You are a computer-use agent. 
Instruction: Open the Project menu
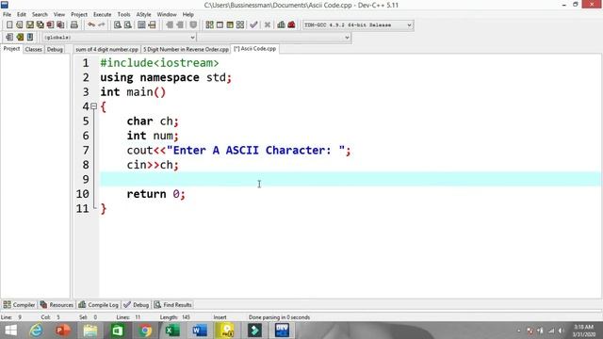tap(79, 15)
